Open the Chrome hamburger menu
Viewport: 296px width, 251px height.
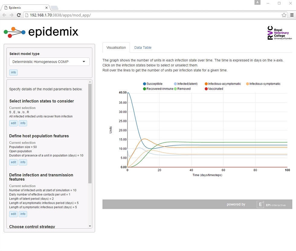(292, 15)
